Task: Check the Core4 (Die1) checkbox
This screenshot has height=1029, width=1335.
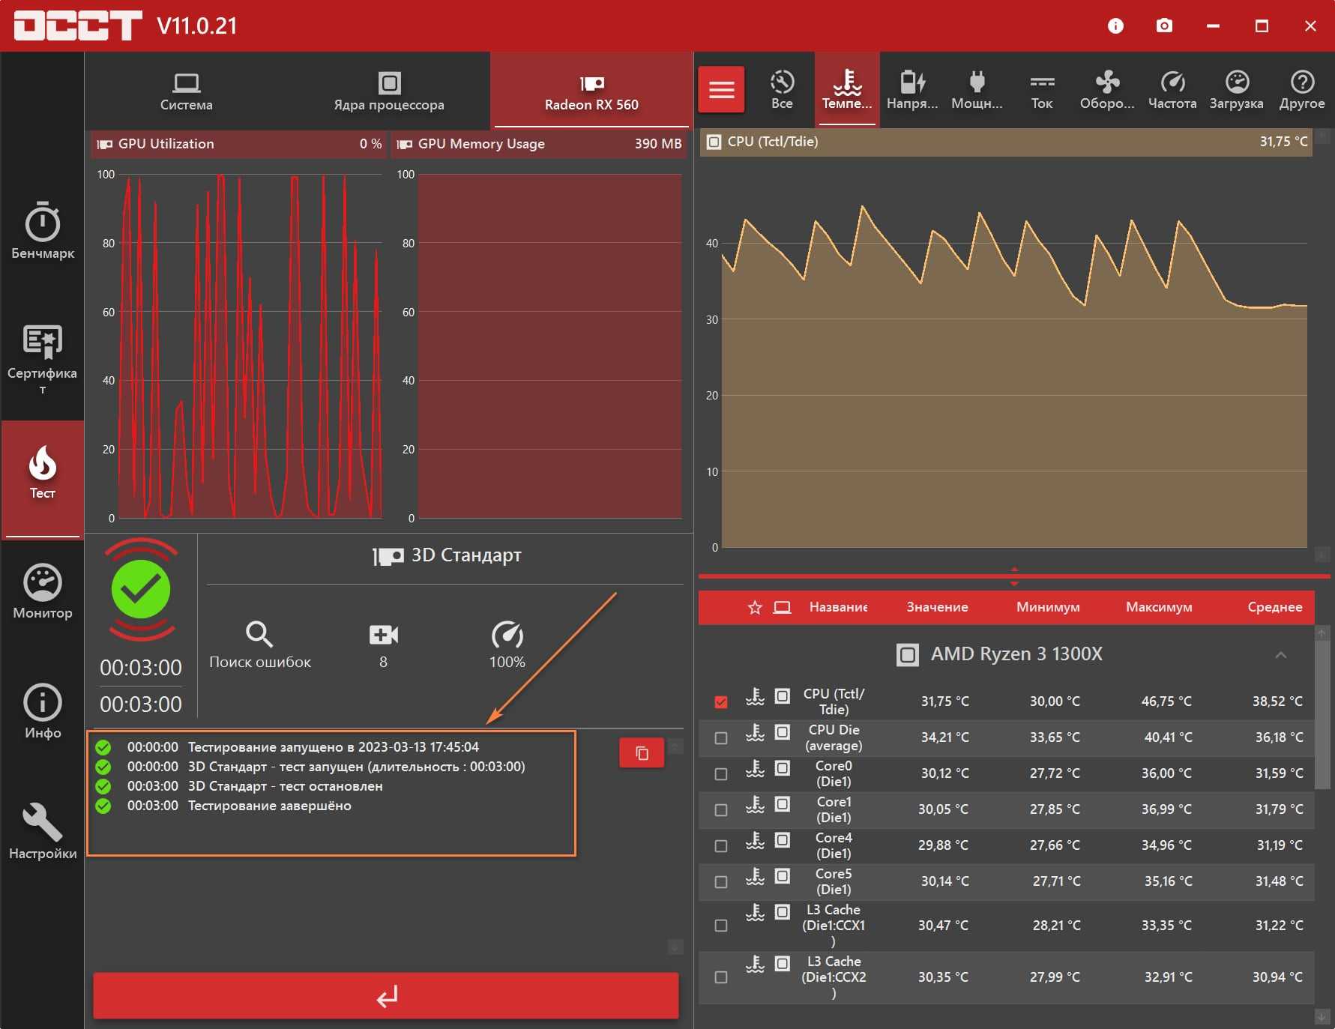Action: click(721, 846)
